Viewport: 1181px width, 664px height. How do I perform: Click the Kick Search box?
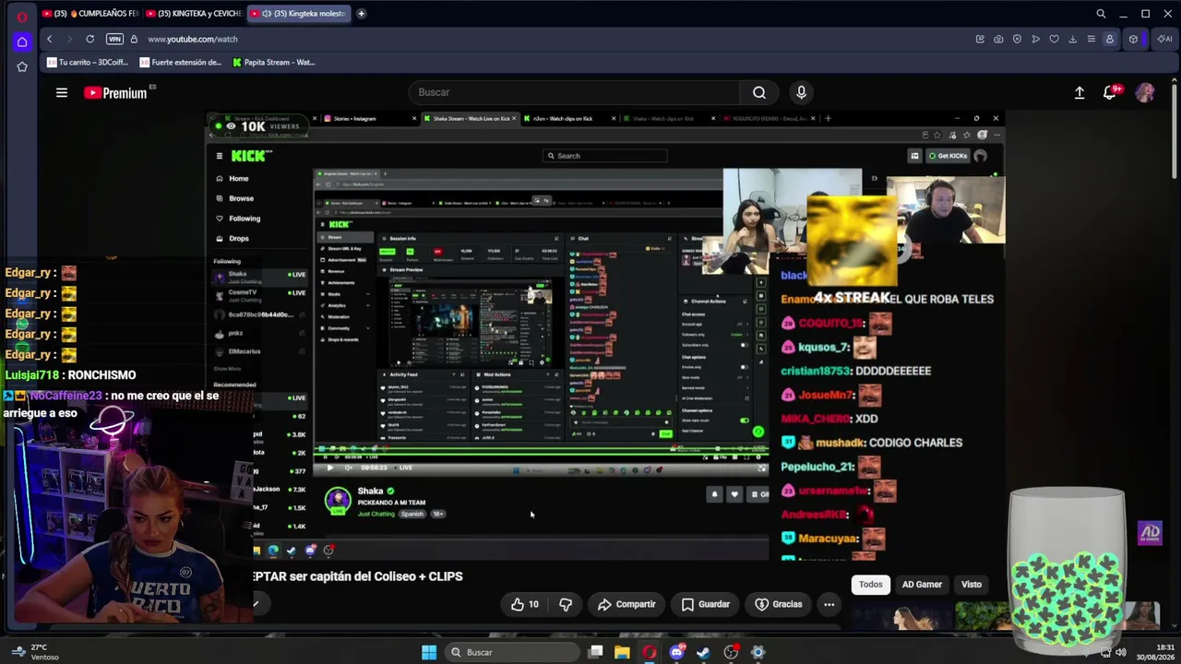[605, 156]
